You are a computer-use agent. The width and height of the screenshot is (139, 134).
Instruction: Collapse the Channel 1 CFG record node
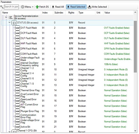coord(10,132)
